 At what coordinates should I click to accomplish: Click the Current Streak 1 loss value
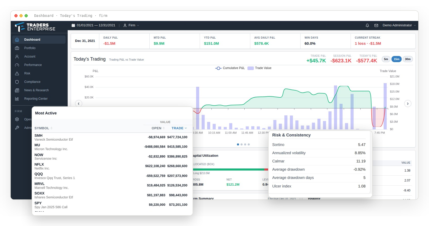tap(368, 43)
